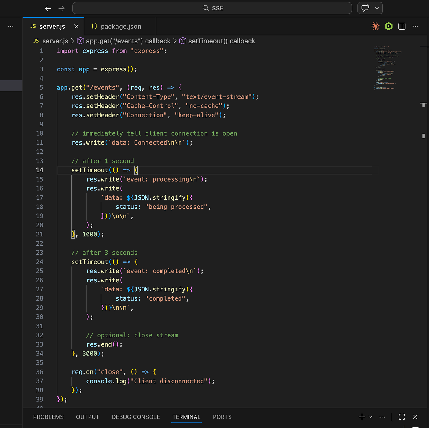
Task: Click line number 24 in gutter
Action: pyautogui.click(x=40, y=262)
